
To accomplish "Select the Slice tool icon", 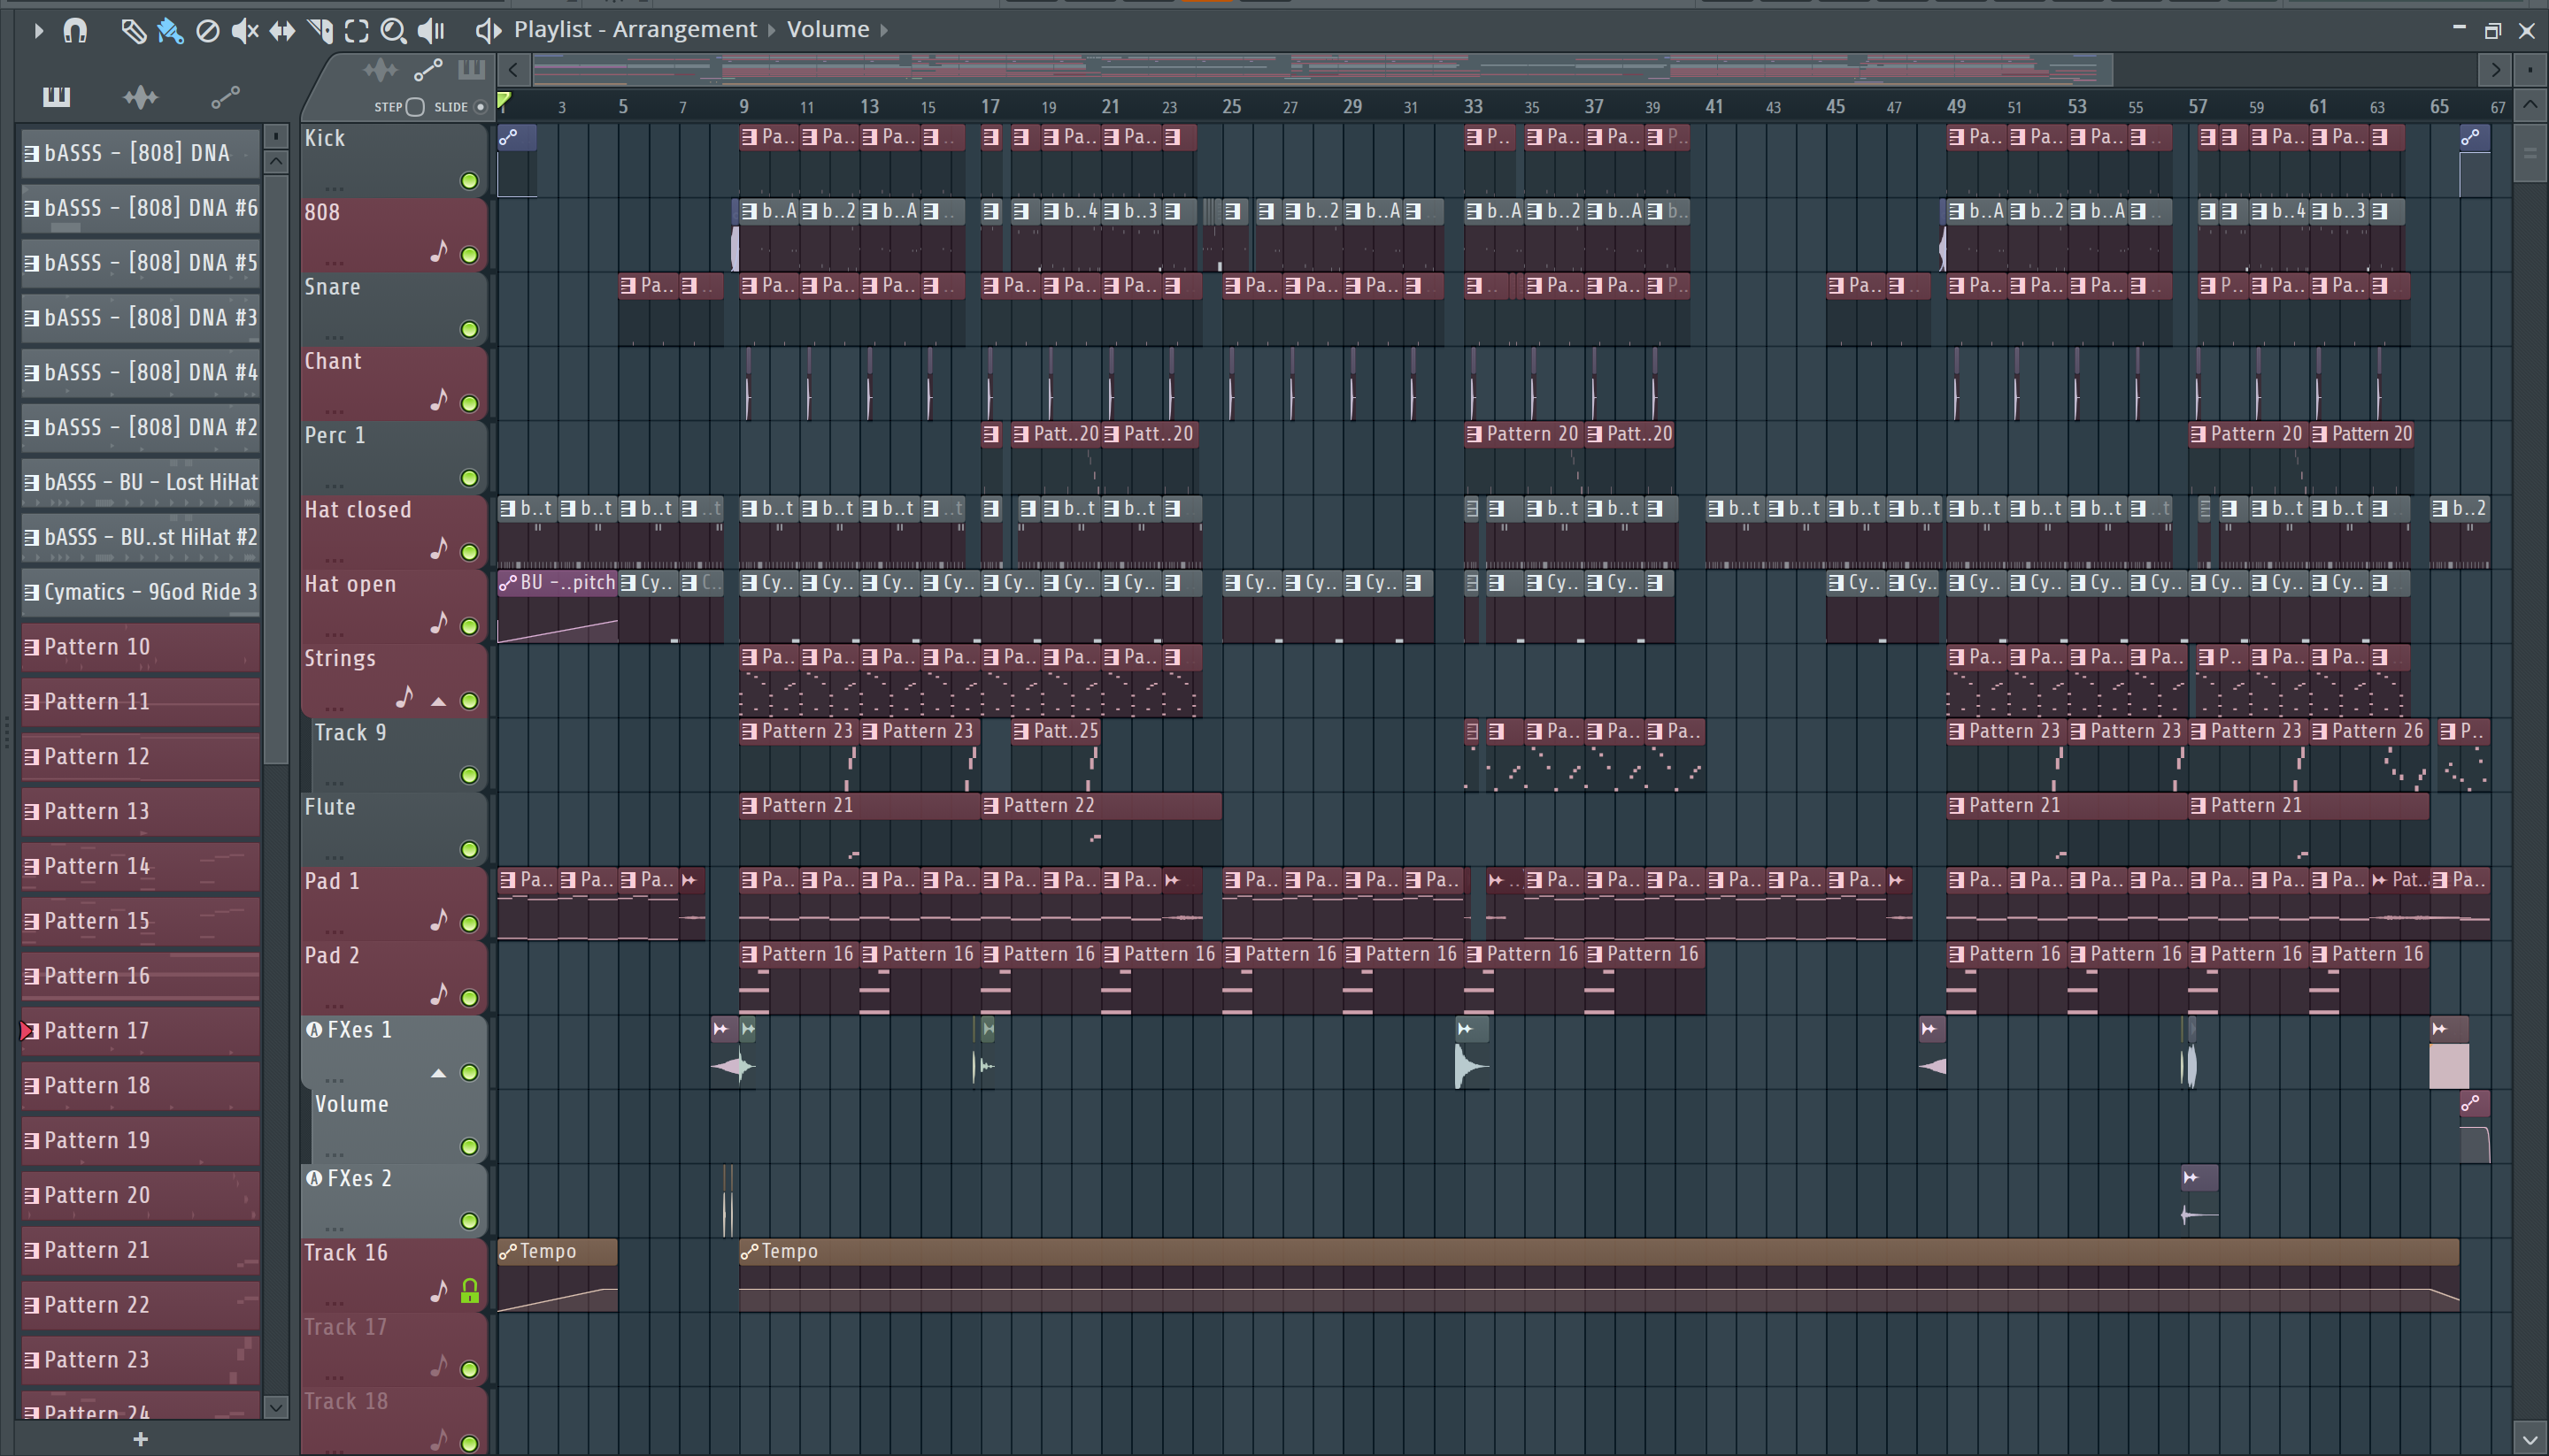I will (320, 31).
